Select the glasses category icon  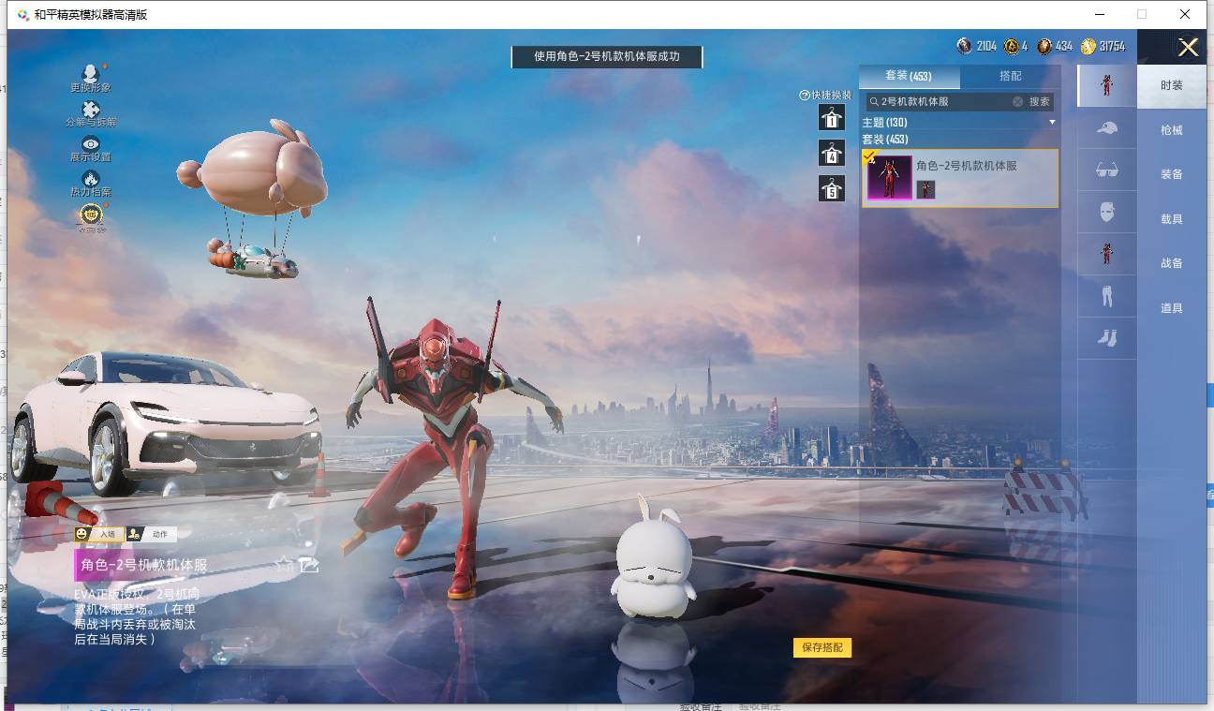[x=1106, y=170]
